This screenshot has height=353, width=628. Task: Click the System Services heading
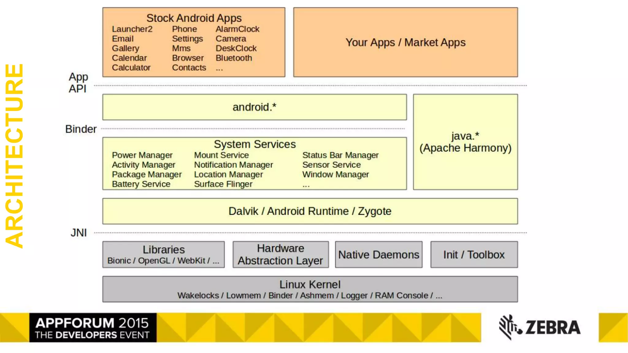[x=255, y=144]
